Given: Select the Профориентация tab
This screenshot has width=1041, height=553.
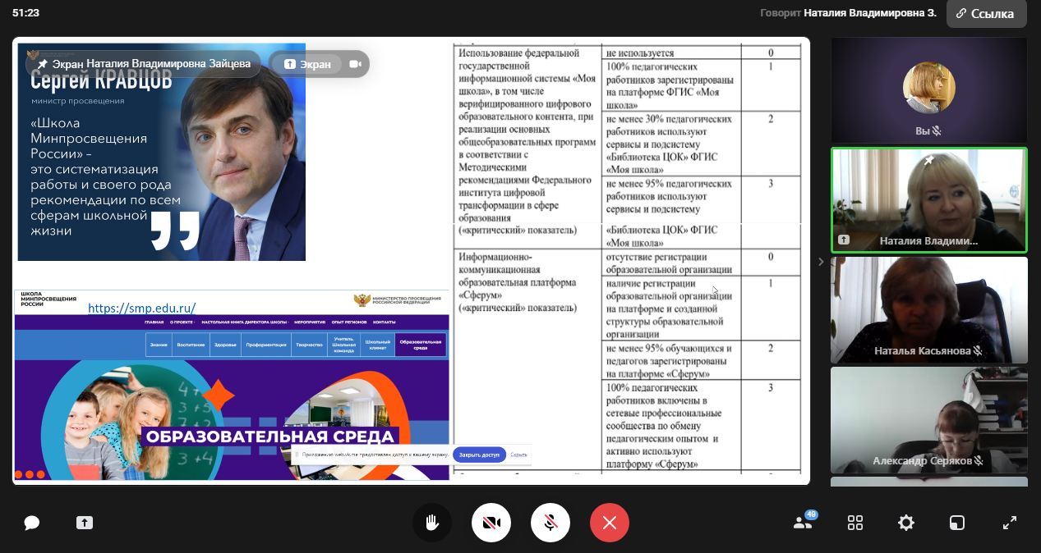Looking at the screenshot, I should (266, 345).
